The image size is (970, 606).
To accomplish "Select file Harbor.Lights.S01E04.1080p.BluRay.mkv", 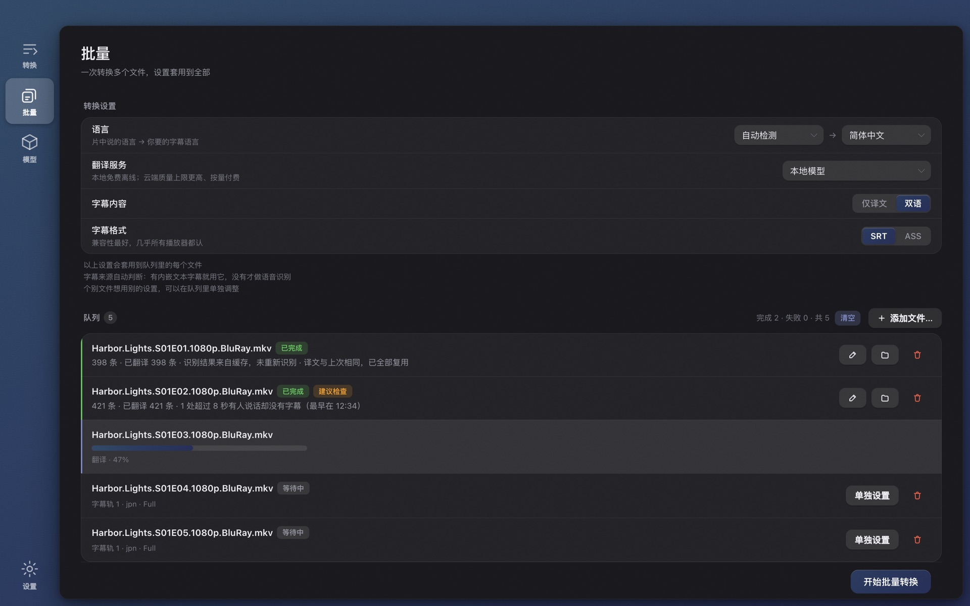I will [x=182, y=488].
